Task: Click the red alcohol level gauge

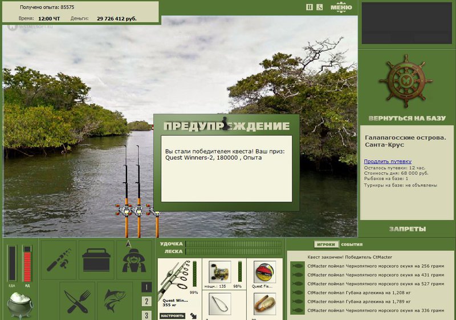Action: tap(27, 264)
